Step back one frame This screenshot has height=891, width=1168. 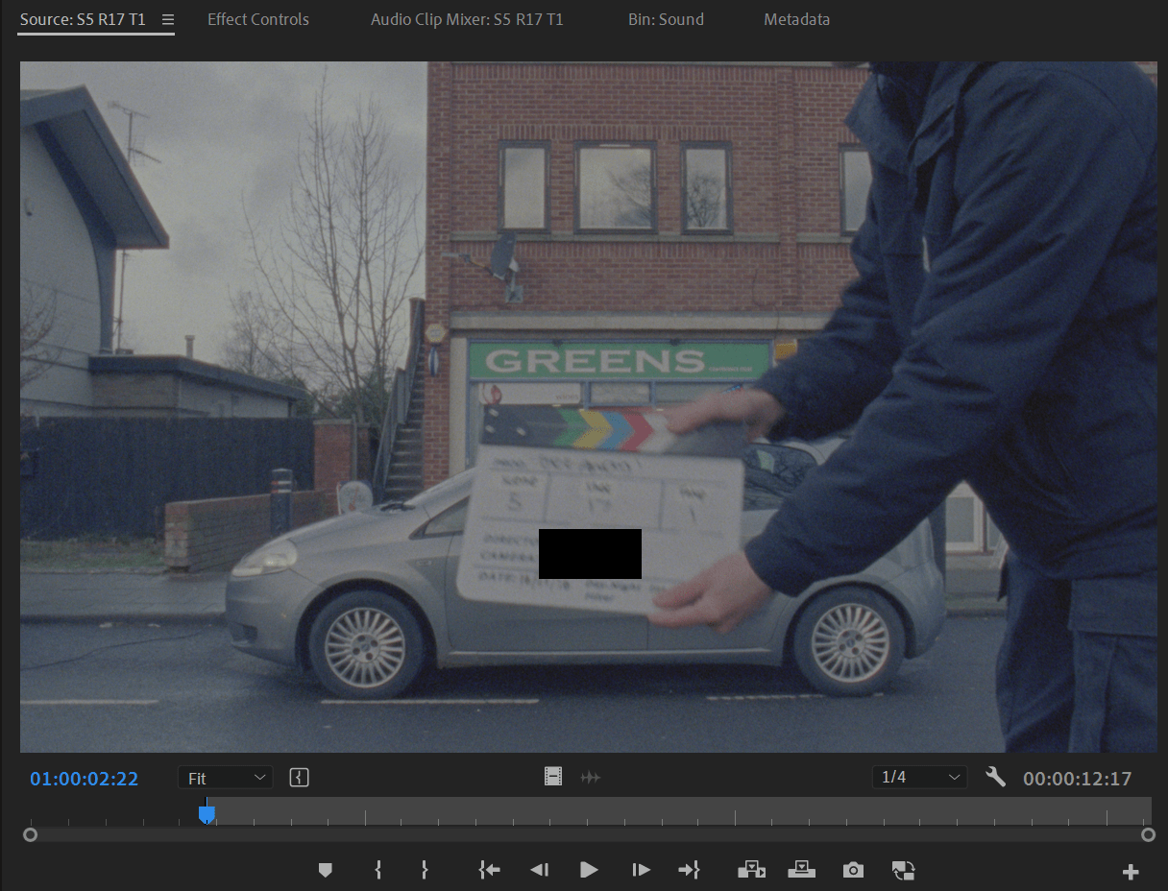pos(539,870)
